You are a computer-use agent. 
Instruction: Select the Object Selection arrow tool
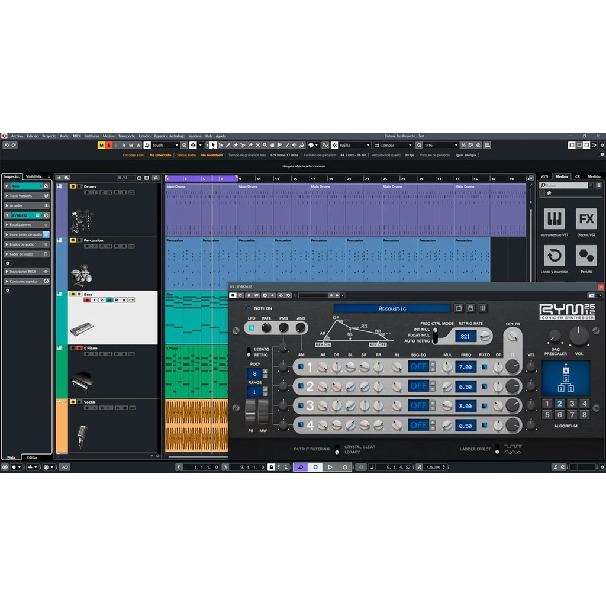[213, 146]
